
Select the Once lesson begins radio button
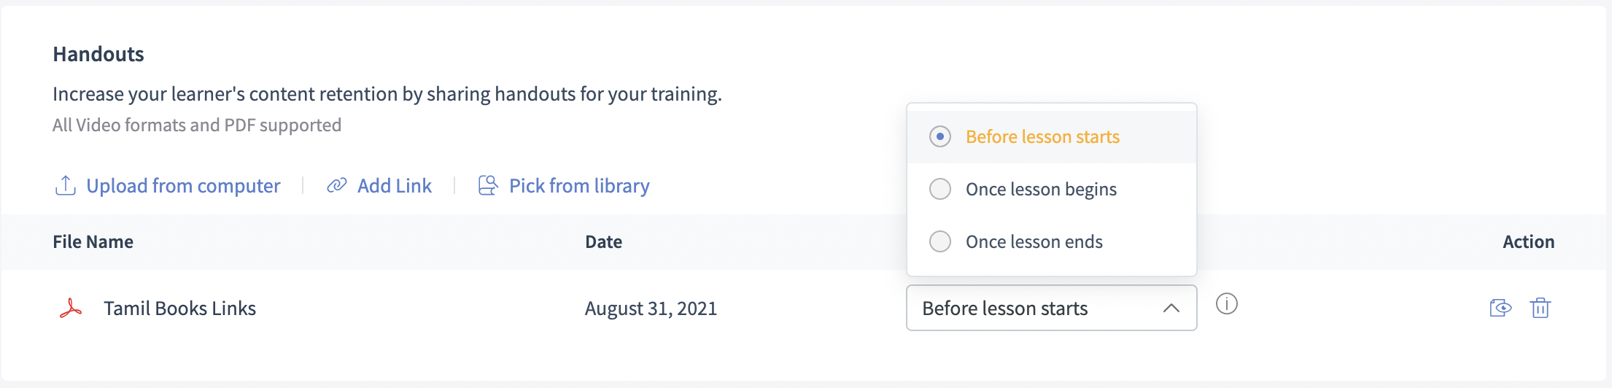click(x=940, y=189)
